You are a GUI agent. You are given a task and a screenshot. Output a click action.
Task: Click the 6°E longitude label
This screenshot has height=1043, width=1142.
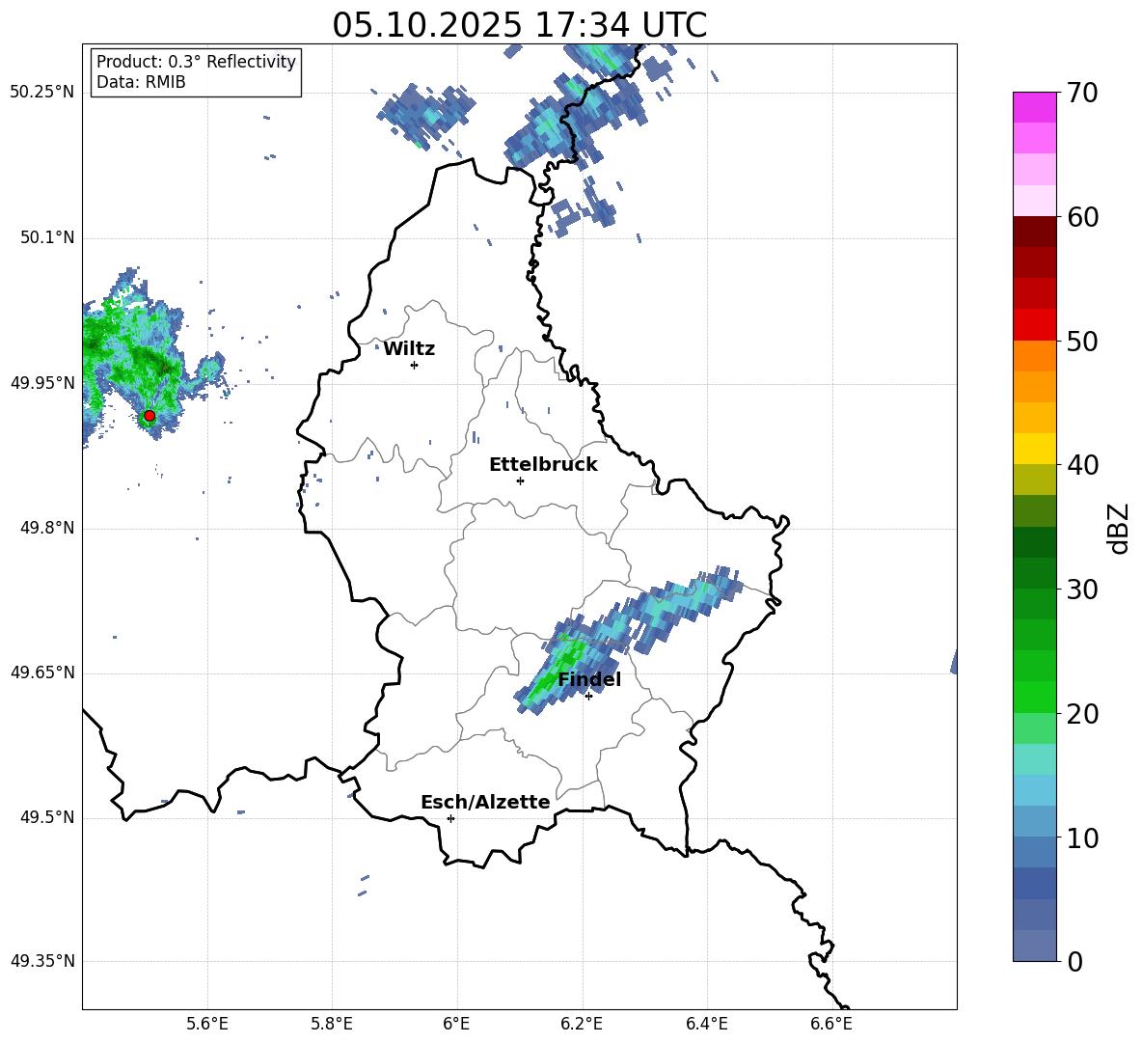click(456, 1024)
